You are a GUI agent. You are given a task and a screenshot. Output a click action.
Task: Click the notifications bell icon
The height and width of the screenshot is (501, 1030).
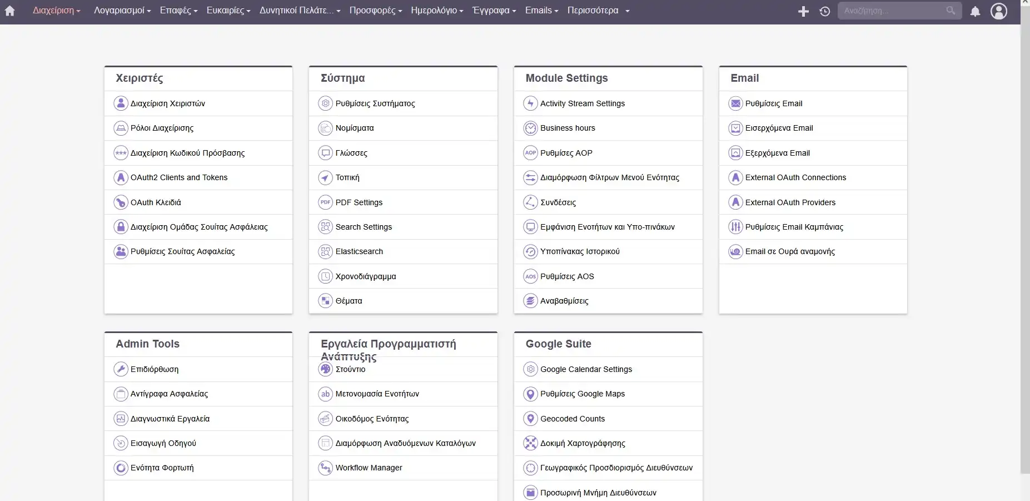pyautogui.click(x=975, y=11)
